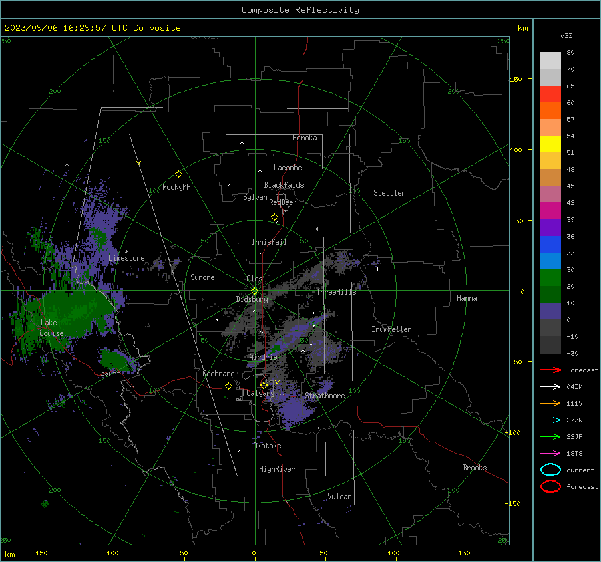Click the Calgary city label

(260, 393)
